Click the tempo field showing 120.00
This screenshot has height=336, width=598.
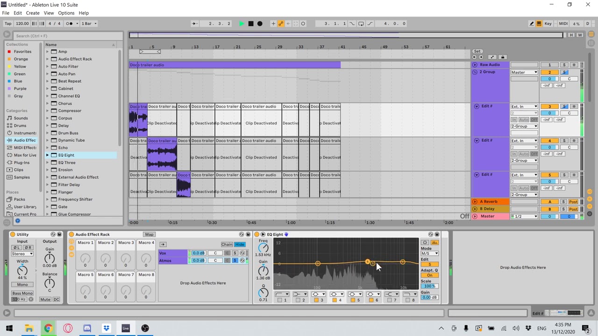coord(22,23)
